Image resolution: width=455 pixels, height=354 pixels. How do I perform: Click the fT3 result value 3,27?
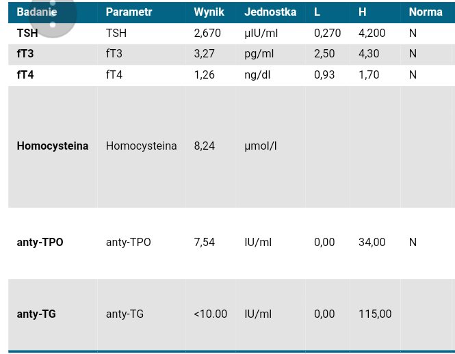[205, 54]
